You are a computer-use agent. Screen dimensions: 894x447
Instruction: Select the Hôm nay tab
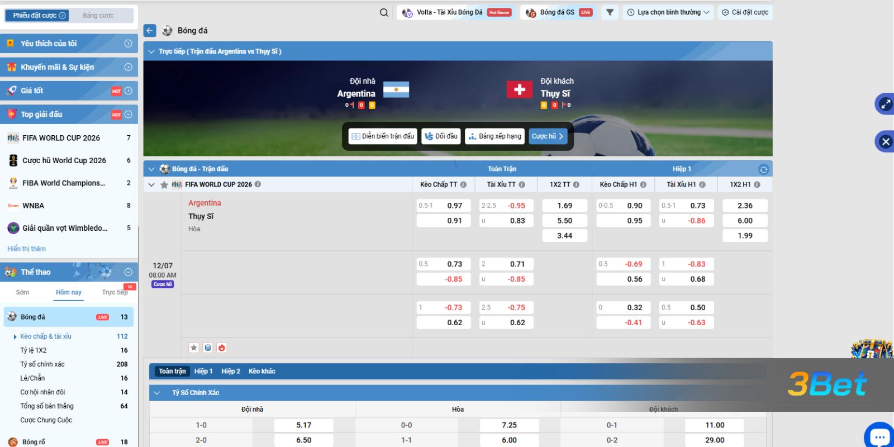[69, 292]
